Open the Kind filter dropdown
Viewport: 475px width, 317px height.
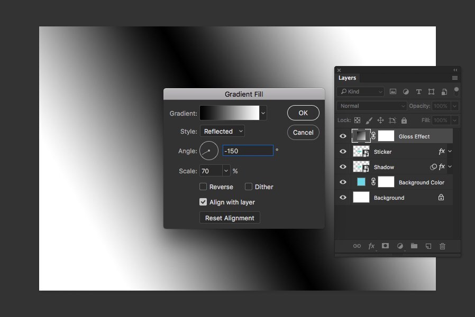point(361,91)
